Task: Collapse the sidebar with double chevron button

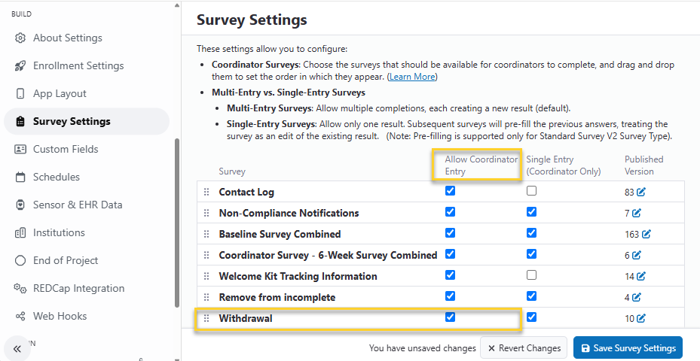Action: point(17,348)
